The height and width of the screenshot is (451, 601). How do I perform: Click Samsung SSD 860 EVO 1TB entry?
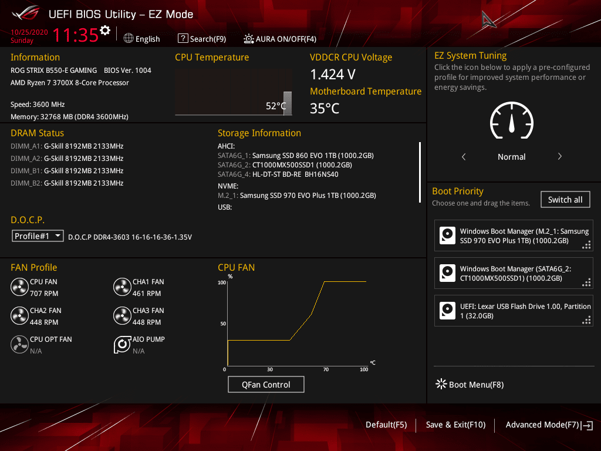pos(296,155)
